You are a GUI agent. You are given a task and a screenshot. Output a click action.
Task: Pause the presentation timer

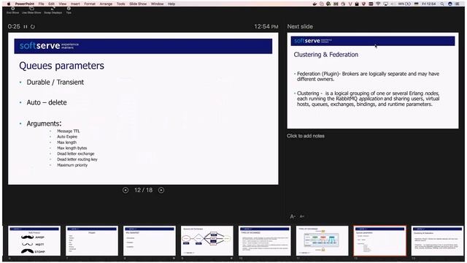click(x=26, y=26)
